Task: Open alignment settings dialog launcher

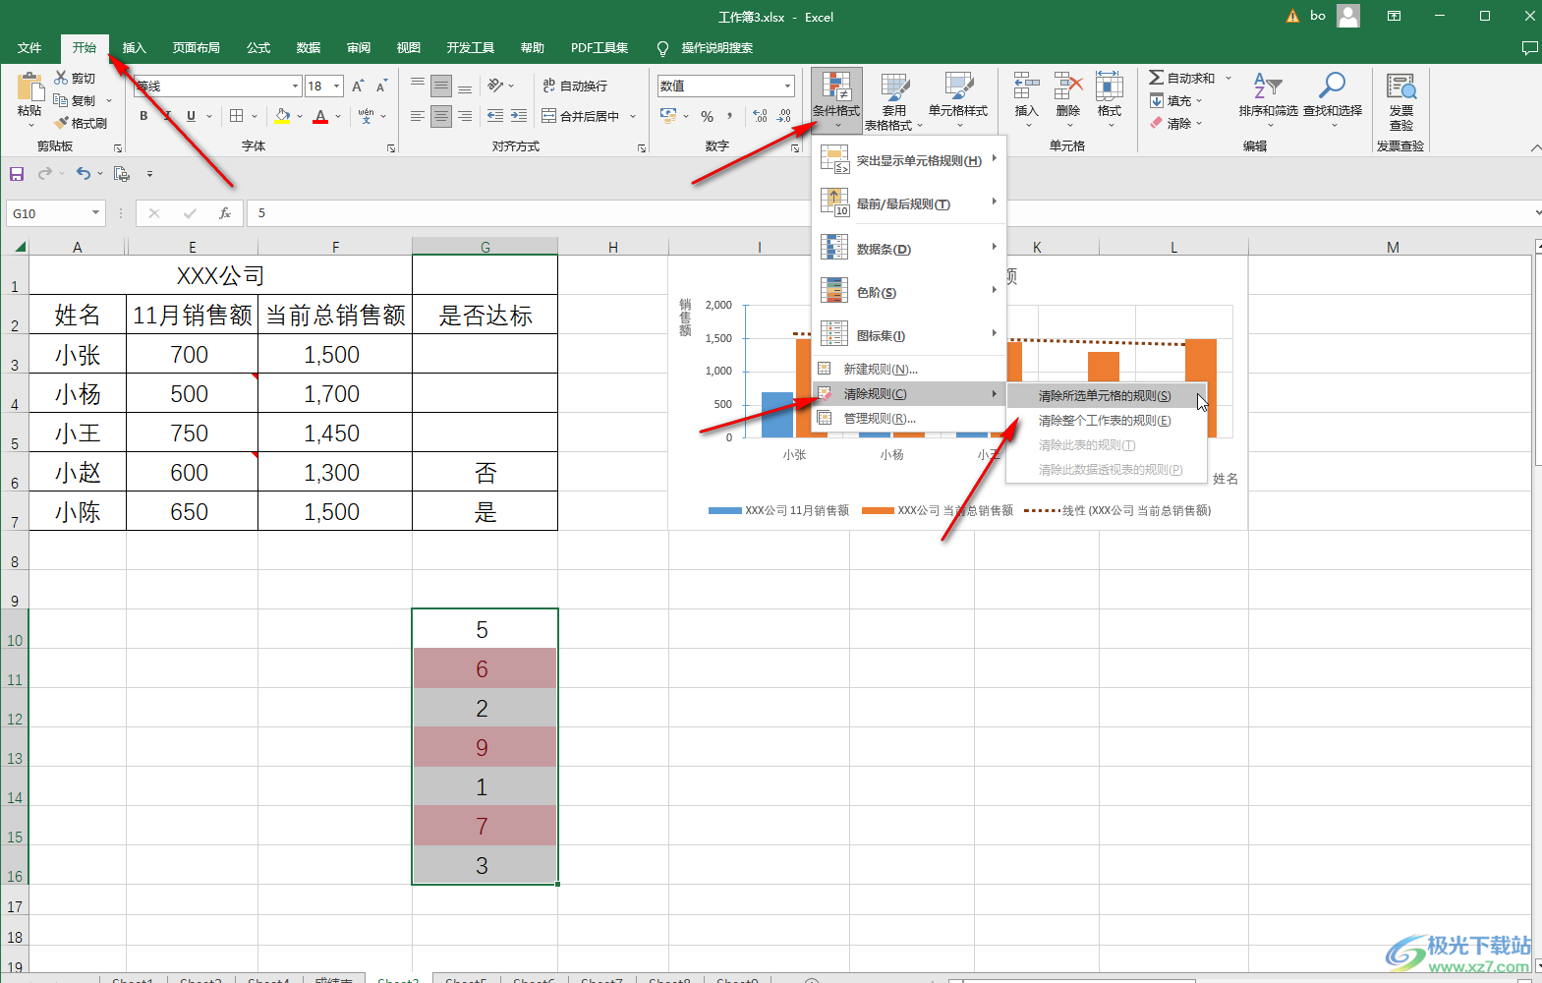Action: [642, 148]
